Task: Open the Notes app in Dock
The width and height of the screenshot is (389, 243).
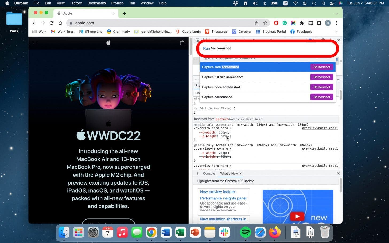Action: pyautogui.click(x=210, y=232)
